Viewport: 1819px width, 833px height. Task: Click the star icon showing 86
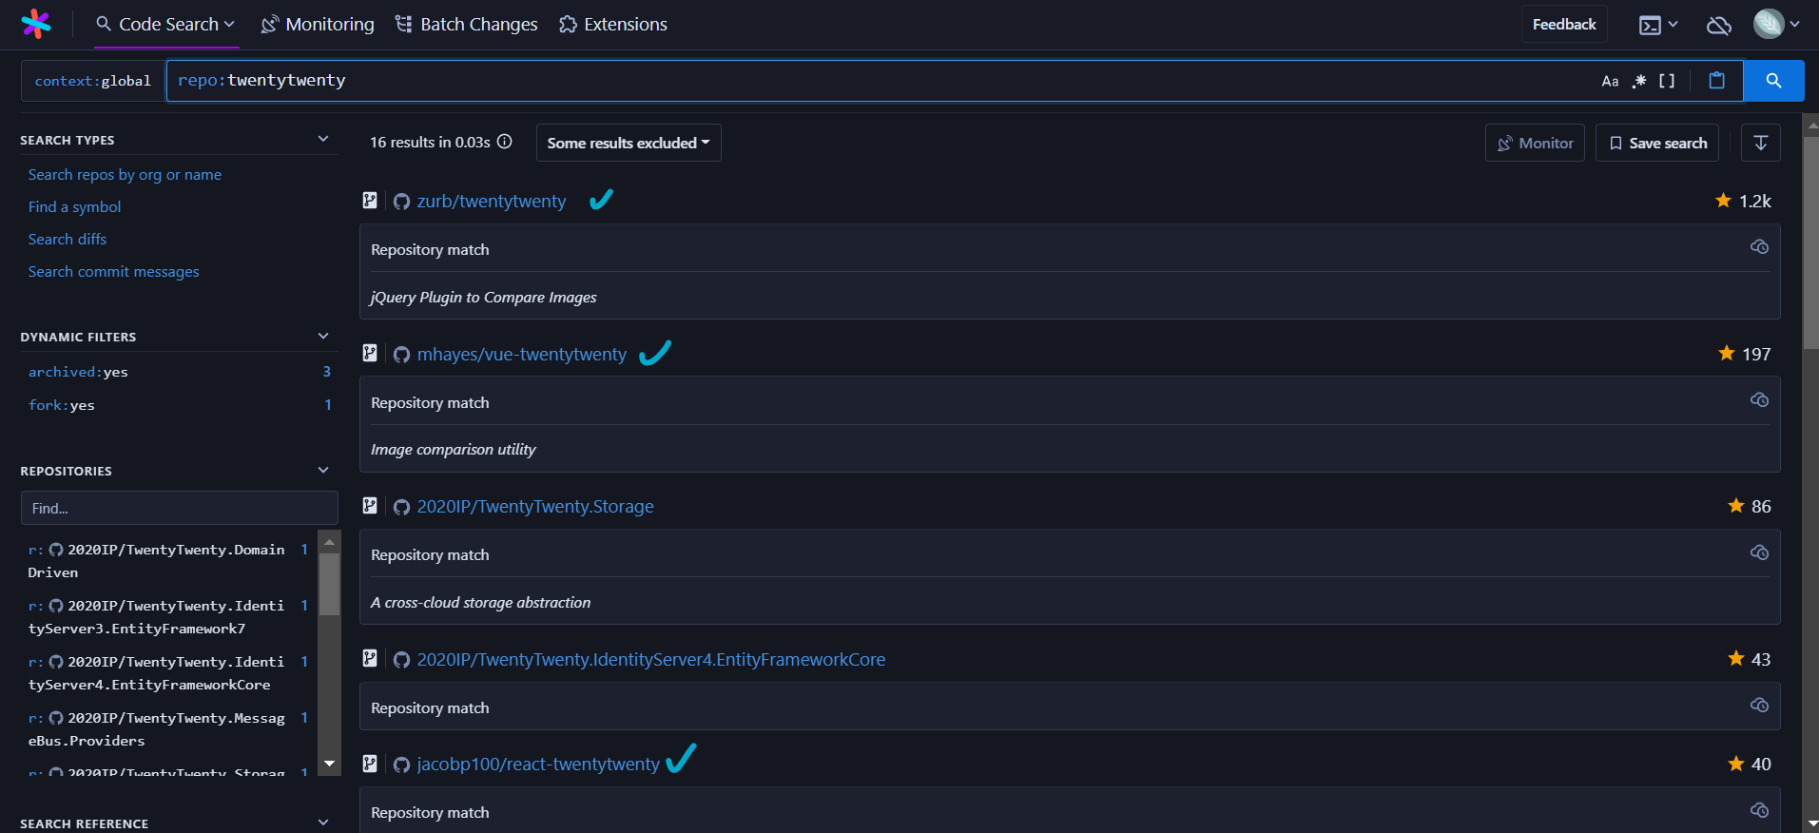[1736, 506]
